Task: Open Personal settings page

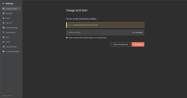Action: (11, 13)
